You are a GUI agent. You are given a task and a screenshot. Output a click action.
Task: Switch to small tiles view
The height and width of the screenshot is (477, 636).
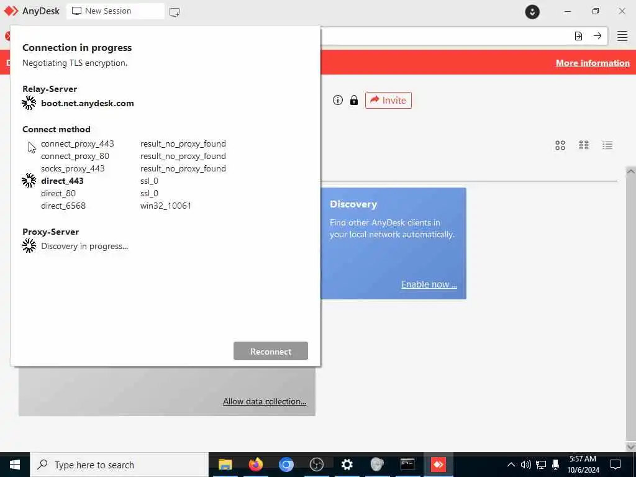coord(584,145)
